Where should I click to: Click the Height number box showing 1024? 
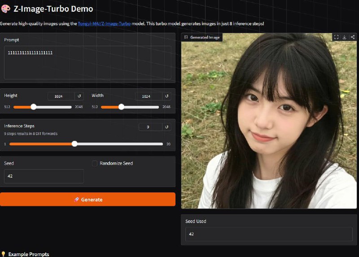[61, 96]
